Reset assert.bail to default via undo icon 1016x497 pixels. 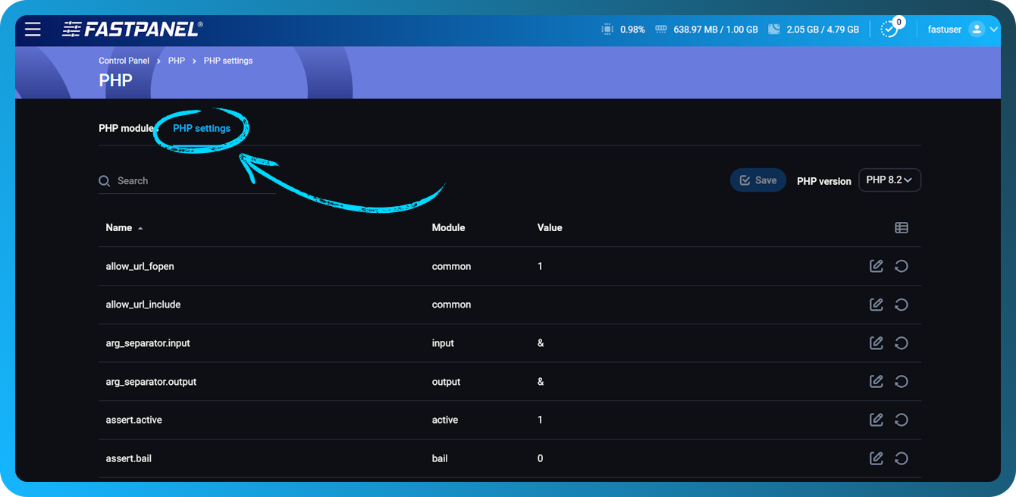[902, 458]
